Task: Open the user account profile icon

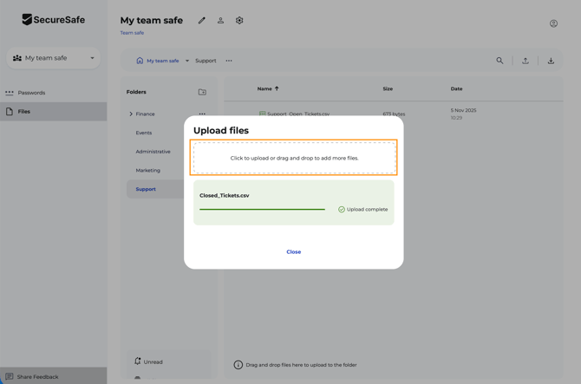Action: (x=553, y=23)
